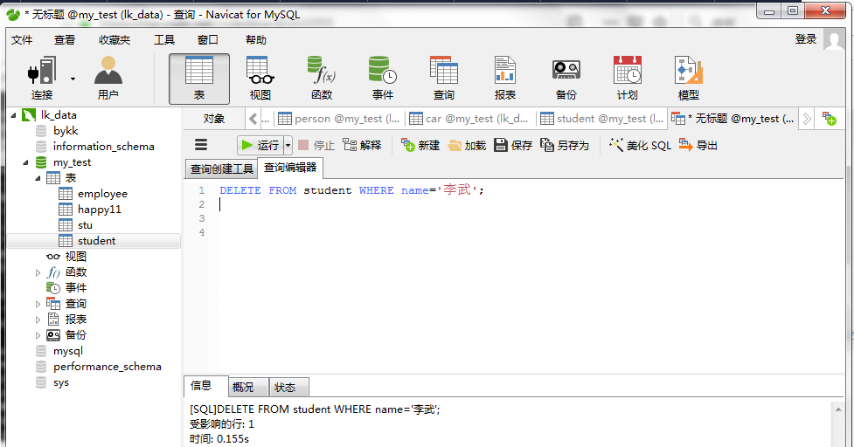Expand the 备份 tree node
This screenshot has height=447, width=854.
click(38, 335)
